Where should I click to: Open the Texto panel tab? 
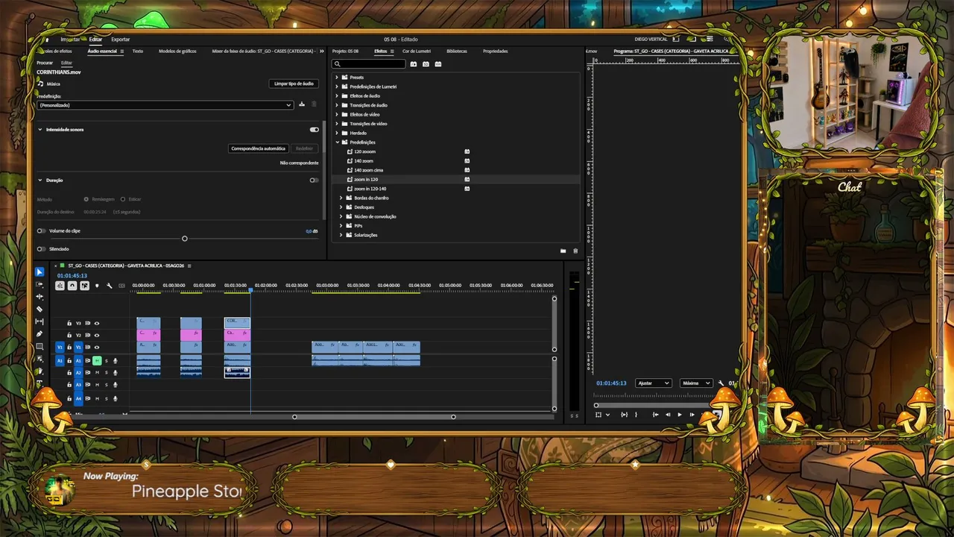click(138, 51)
